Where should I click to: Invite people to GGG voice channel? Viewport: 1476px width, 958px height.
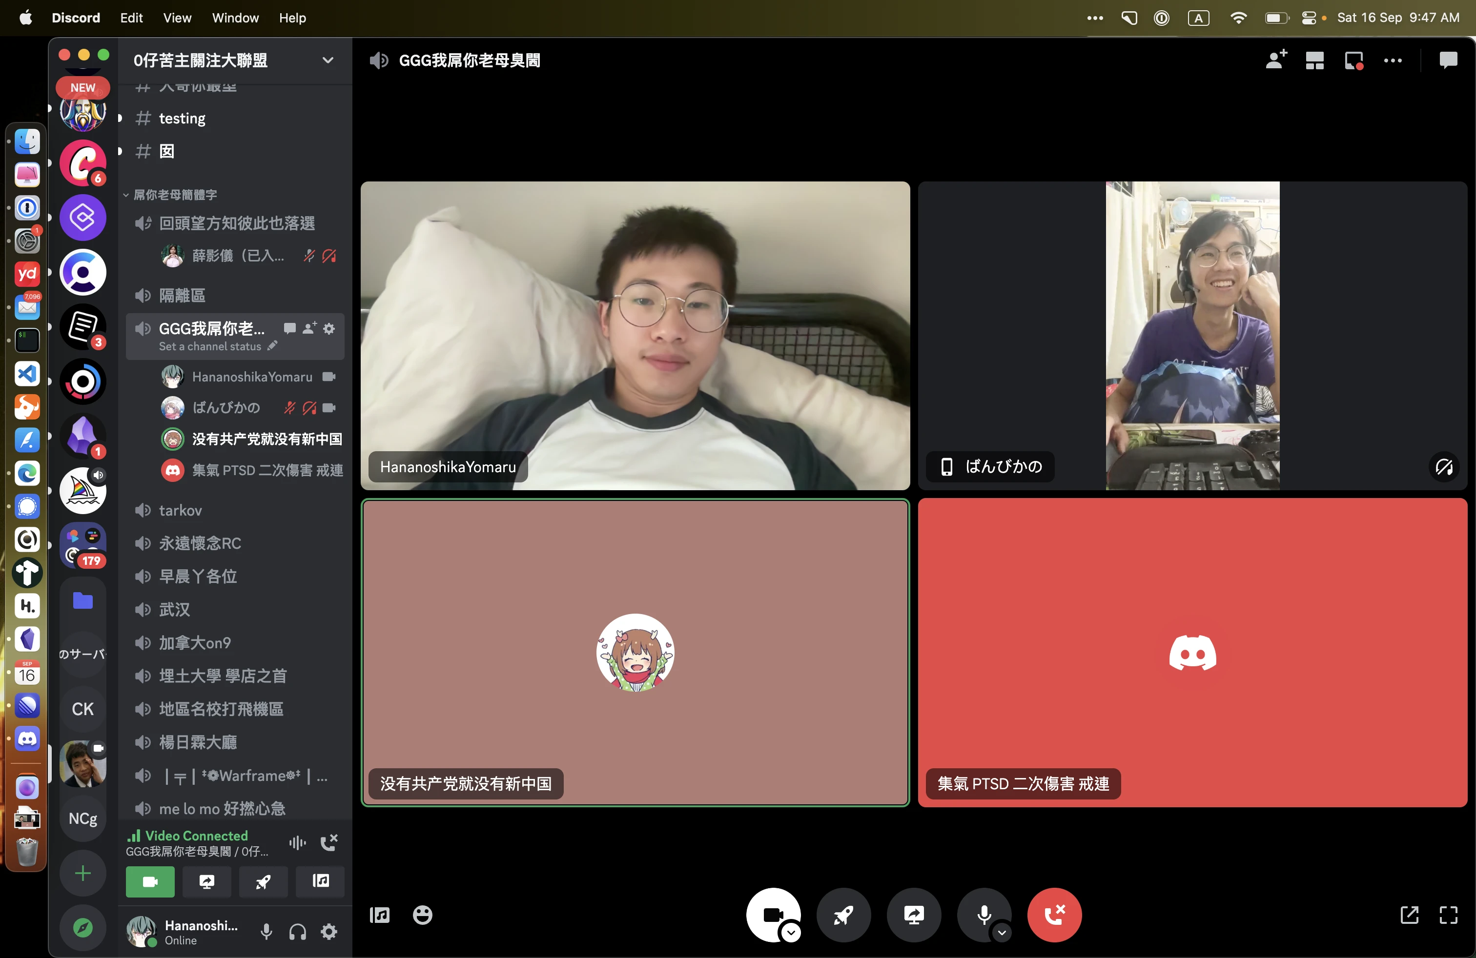[x=309, y=328]
